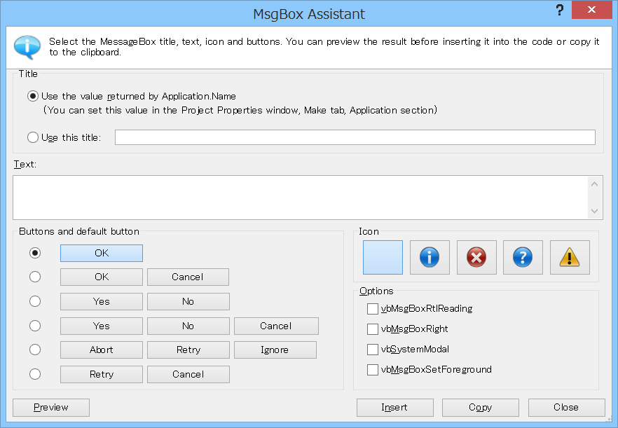Click the Text box scrollbar down arrow

coord(595,211)
